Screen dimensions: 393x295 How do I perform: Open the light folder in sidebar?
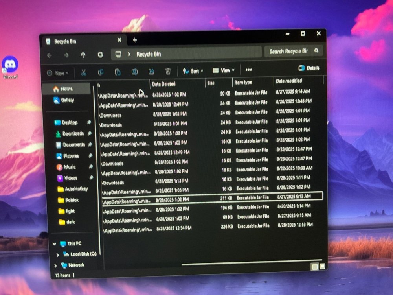(67, 211)
